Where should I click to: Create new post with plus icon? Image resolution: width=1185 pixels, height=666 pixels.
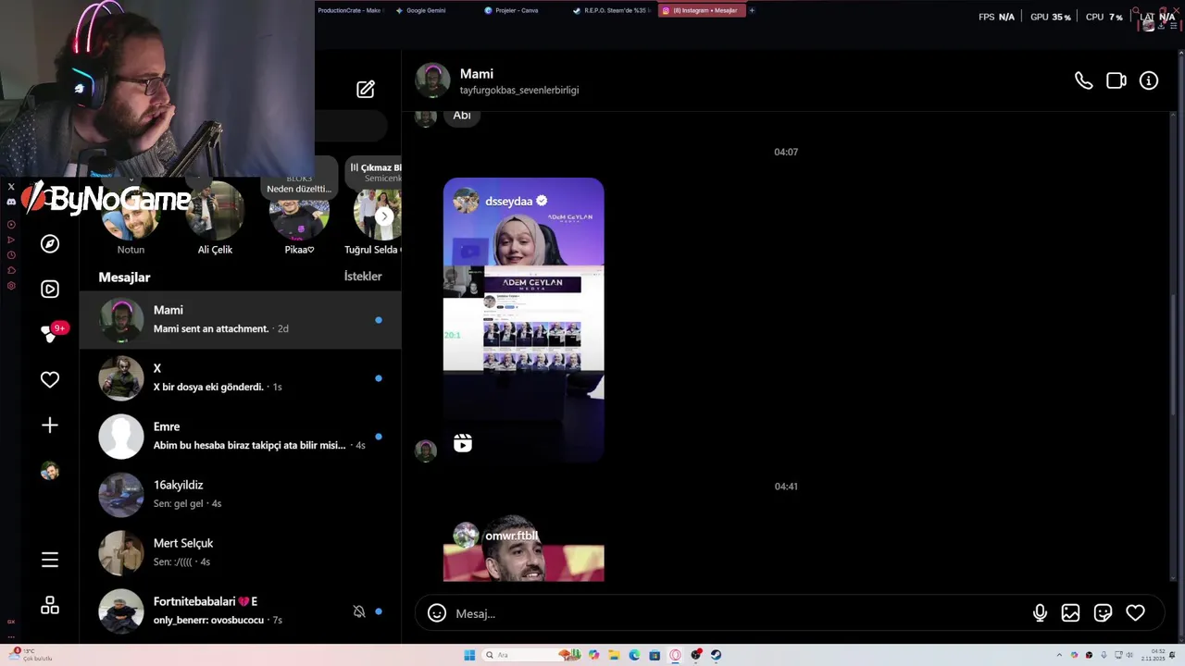pyautogui.click(x=50, y=425)
